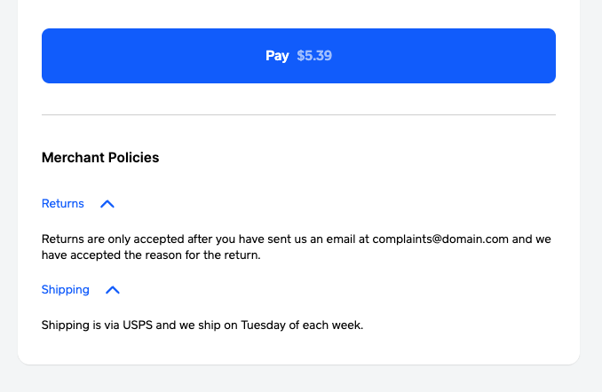Click the 'have accepted the reason' text line
602x392 pixels.
[151, 255]
